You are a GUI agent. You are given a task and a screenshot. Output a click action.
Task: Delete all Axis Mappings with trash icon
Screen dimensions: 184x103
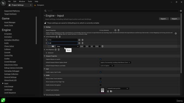pos(59,49)
